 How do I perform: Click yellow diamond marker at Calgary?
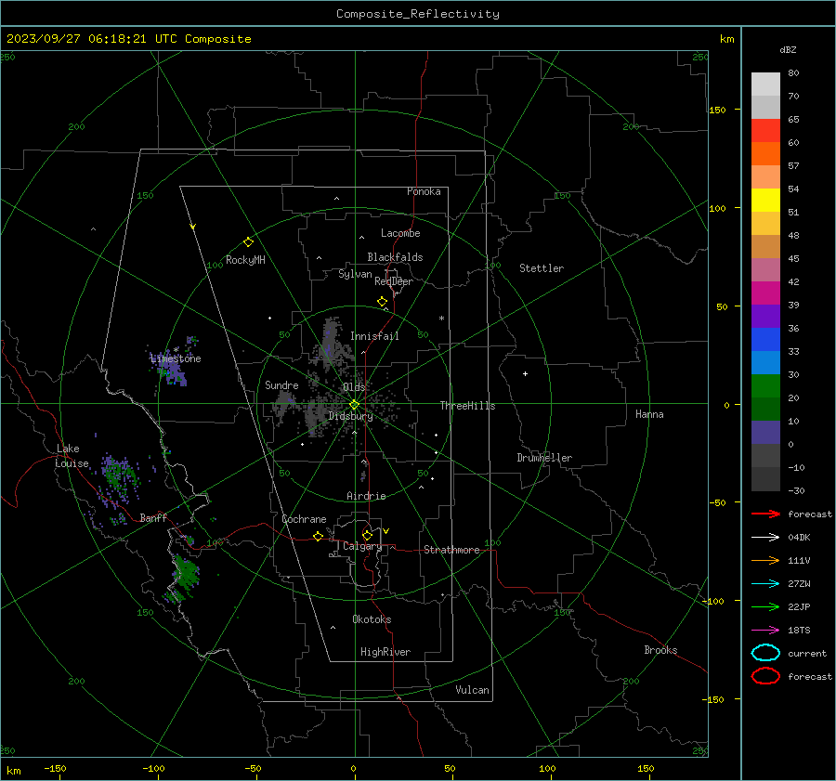pos(367,535)
